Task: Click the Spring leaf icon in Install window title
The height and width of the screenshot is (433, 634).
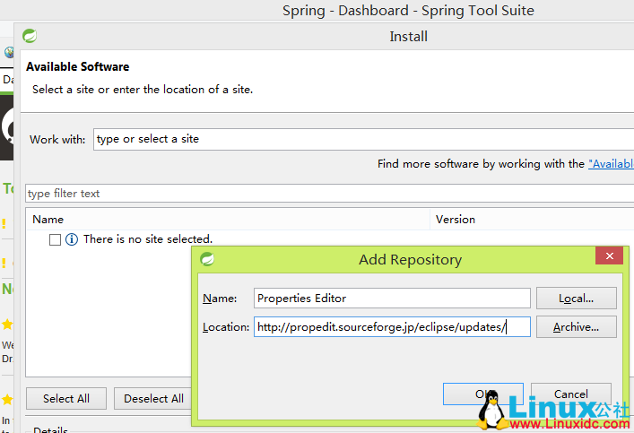Action: pos(30,36)
